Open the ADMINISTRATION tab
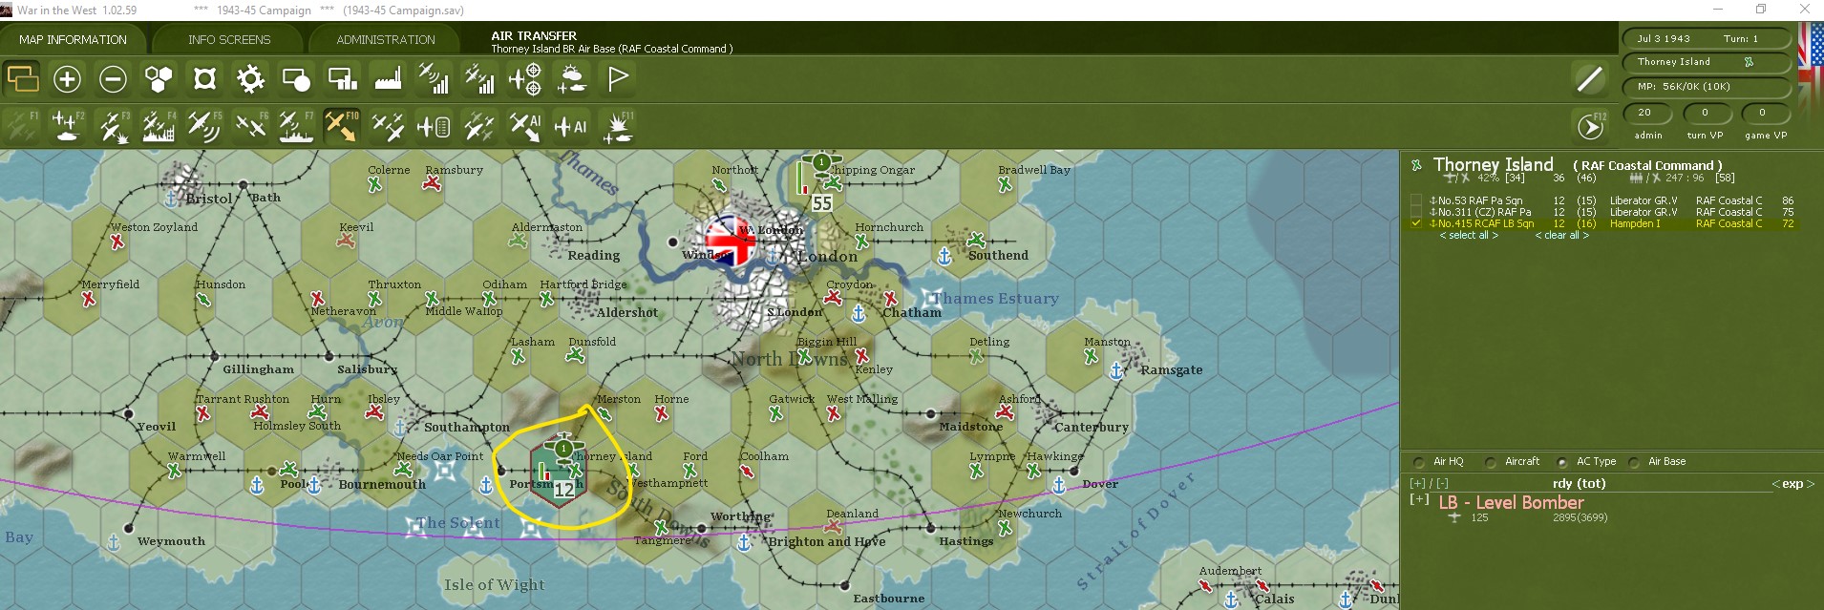 tap(386, 39)
